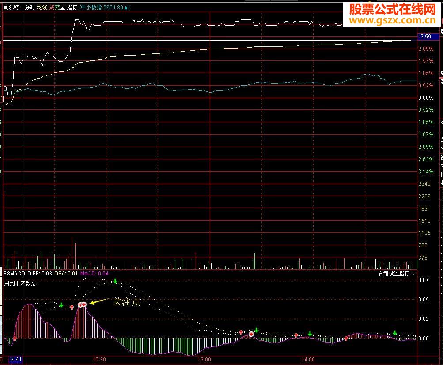Click the red arrow beside the twin white circles
This screenshot has width=443, height=365.
(72, 307)
